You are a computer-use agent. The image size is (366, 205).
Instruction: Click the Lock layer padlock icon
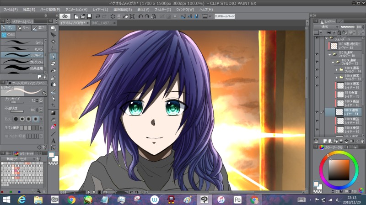(x=339, y=32)
